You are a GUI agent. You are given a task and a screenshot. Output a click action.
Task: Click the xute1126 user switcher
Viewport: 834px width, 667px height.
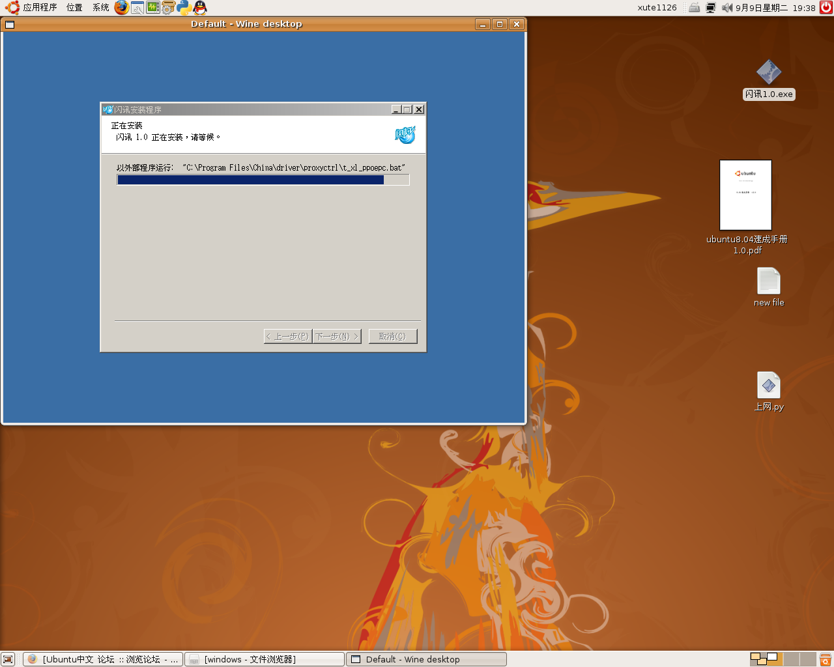[x=657, y=8]
